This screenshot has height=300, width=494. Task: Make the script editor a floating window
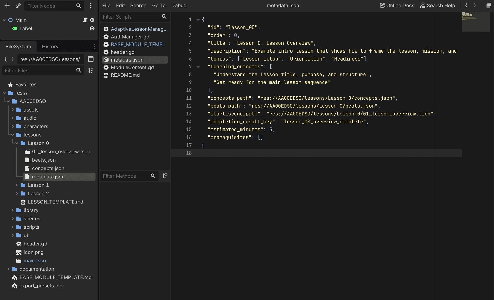[x=489, y=5]
